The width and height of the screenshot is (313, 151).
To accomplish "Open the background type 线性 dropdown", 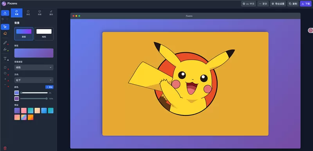I will [34, 67].
